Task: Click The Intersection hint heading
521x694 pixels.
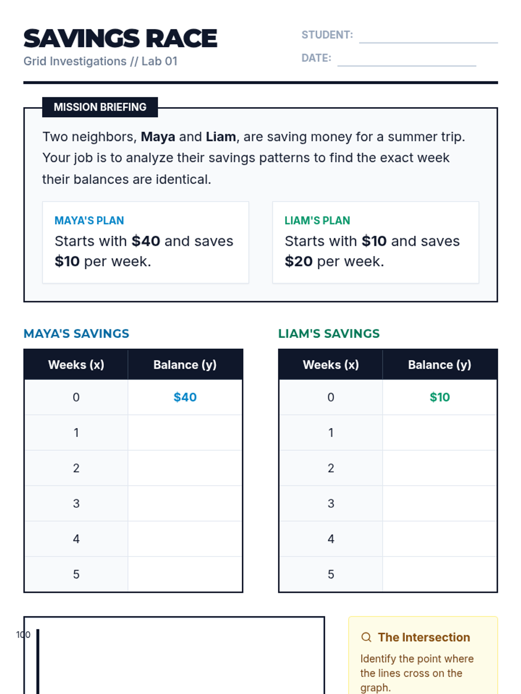Action: (x=424, y=637)
